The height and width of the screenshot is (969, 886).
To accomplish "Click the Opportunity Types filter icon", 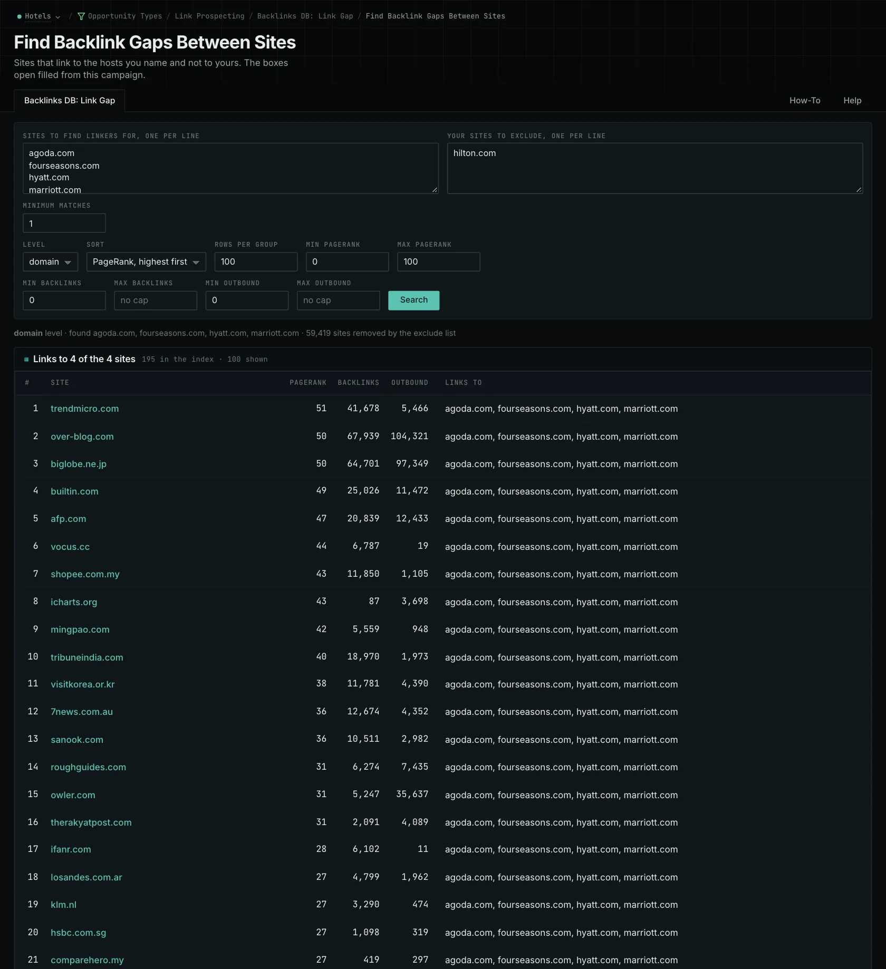I will click(x=81, y=16).
